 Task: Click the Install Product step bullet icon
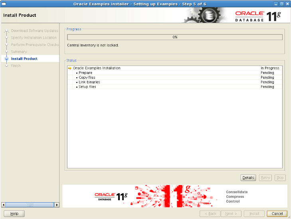click(x=7, y=59)
